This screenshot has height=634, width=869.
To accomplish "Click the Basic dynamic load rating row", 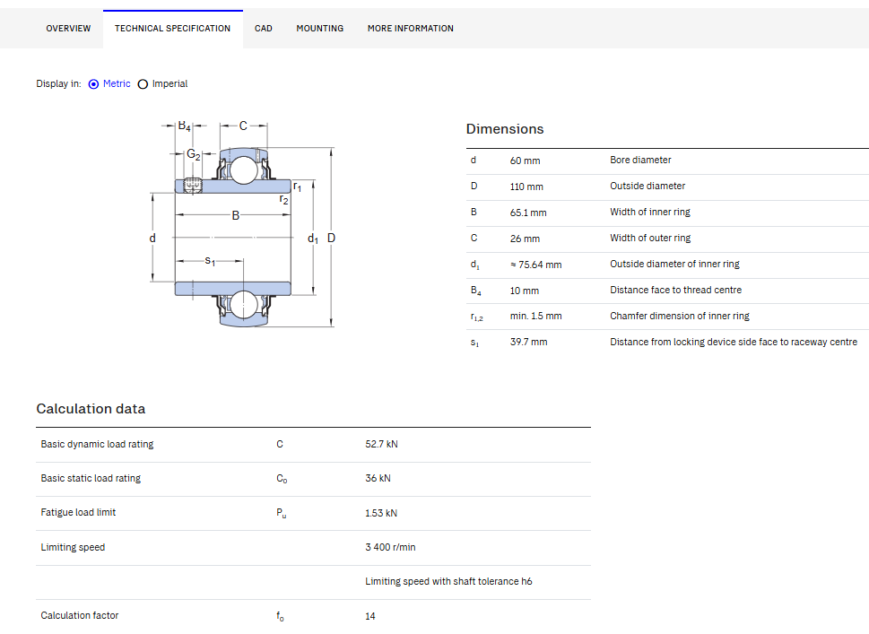I will (x=313, y=445).
